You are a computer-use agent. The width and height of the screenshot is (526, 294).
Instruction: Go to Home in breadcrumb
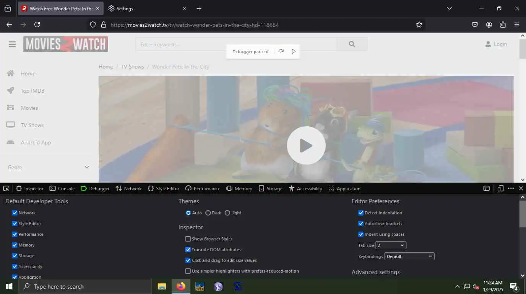[x=106, y=67]
